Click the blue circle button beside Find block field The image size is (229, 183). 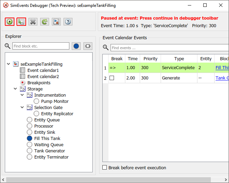pos(76,46)
